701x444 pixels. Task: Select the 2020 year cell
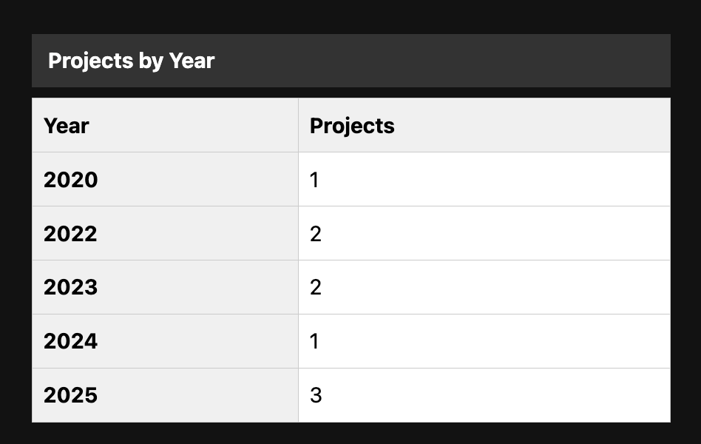pos(70,180)
